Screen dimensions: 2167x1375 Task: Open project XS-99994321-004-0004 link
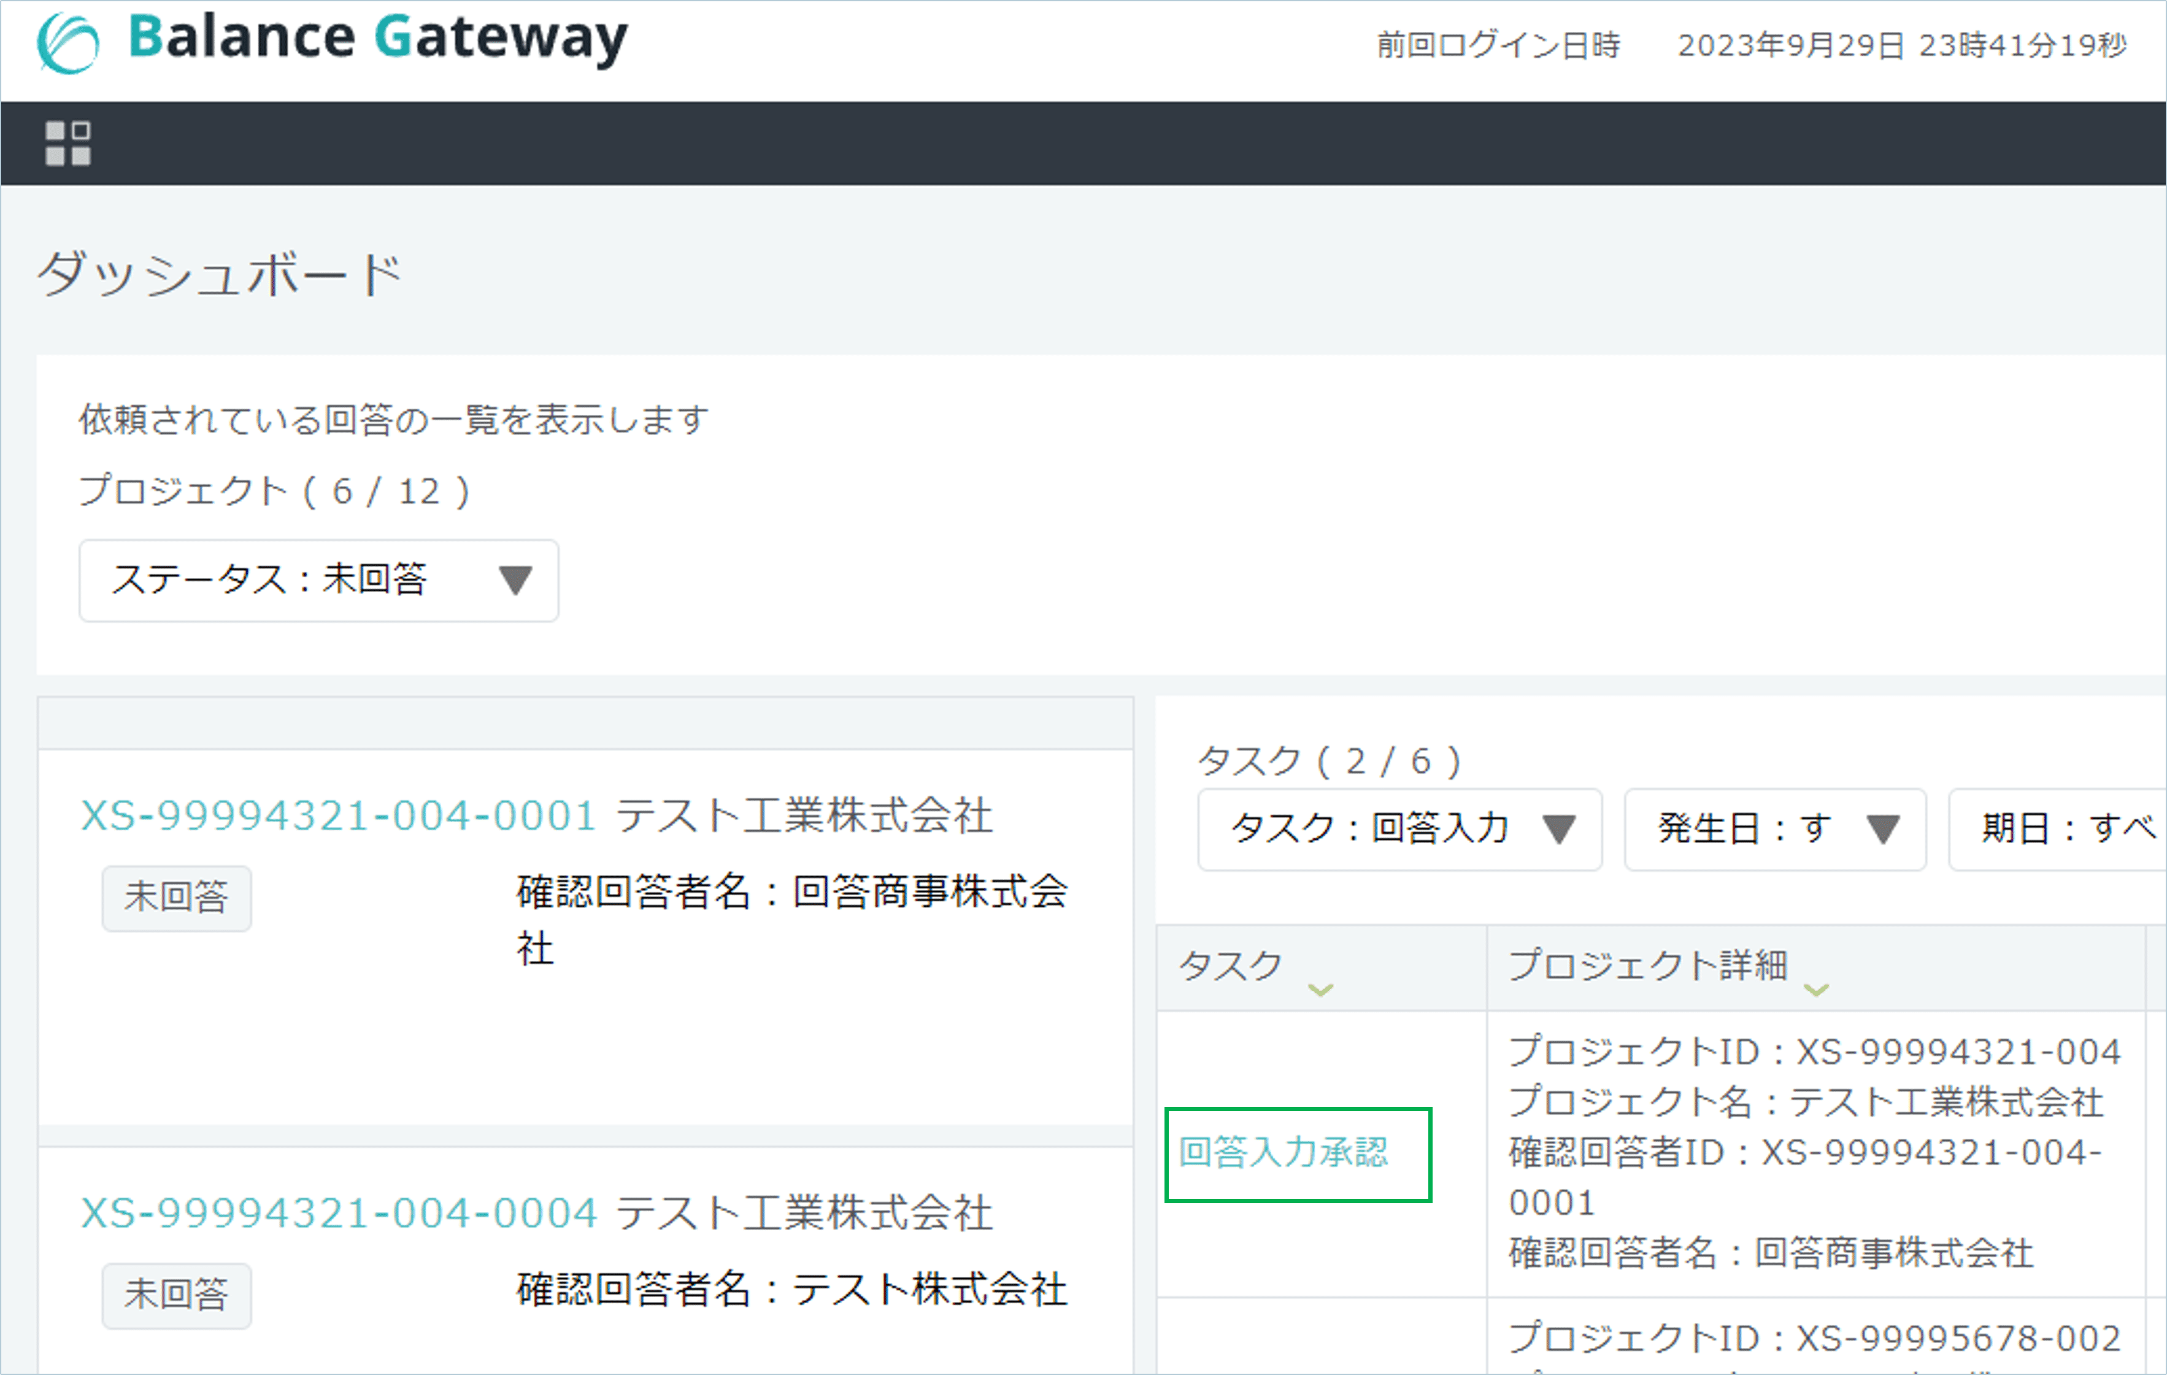click(339, 1213)
